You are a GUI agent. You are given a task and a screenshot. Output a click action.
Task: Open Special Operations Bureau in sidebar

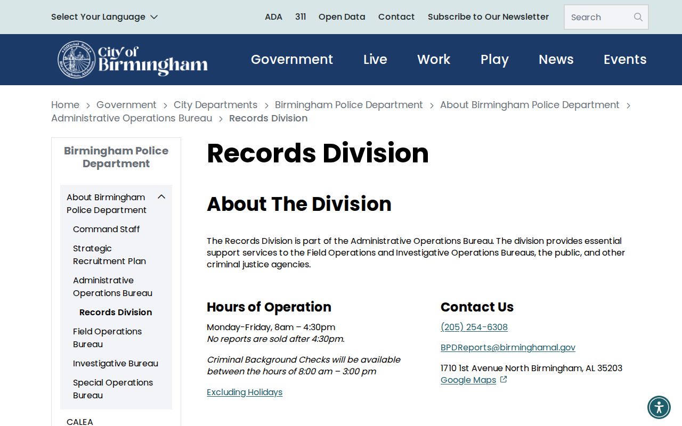pyautogui.click(x=113, y=389)
